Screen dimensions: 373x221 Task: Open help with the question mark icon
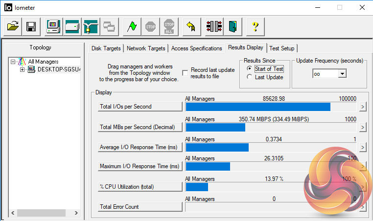pyautogui.click(x=255, y=27)
